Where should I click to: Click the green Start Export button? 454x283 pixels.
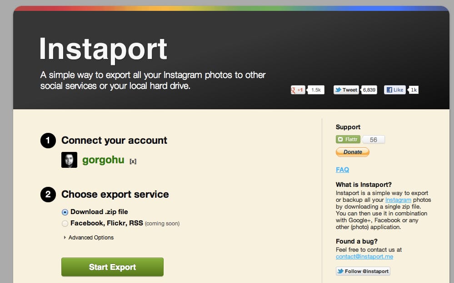(112, 267)
